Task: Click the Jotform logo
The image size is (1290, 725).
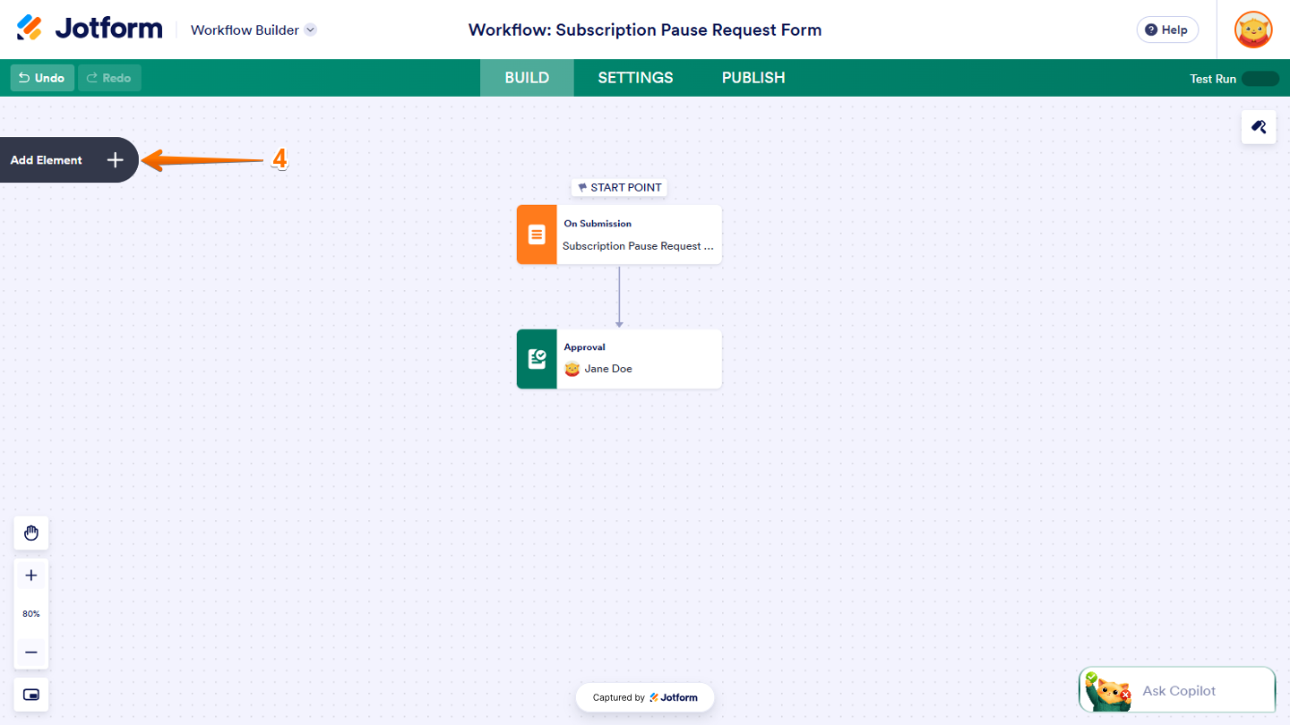Action: click(90, 29)
